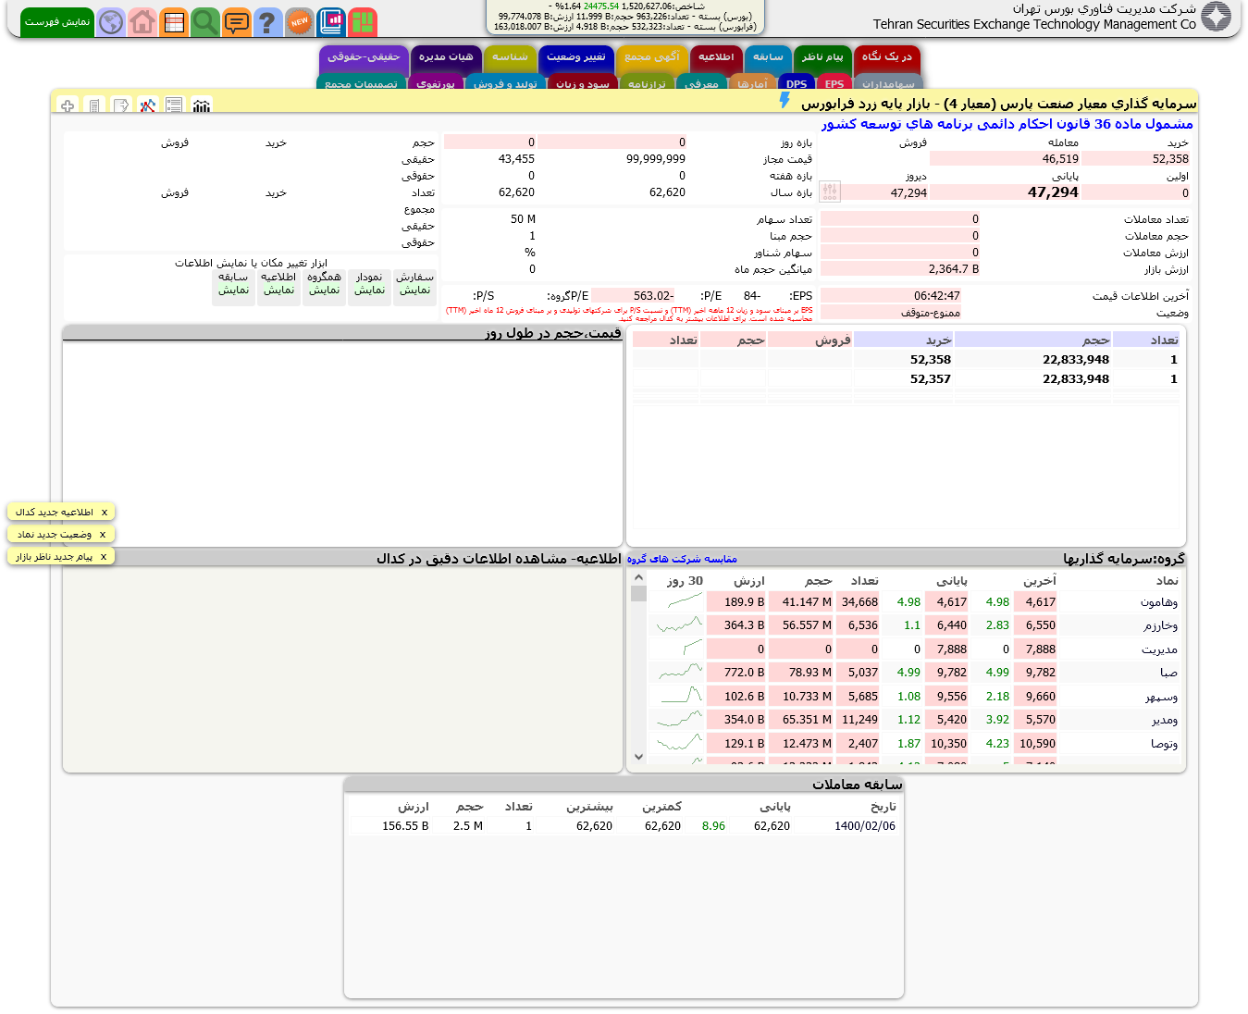Click the plus icon on yellow header
This screenshot has width=1248, height=1014.
pyautogui.click(x=68, y=105)
